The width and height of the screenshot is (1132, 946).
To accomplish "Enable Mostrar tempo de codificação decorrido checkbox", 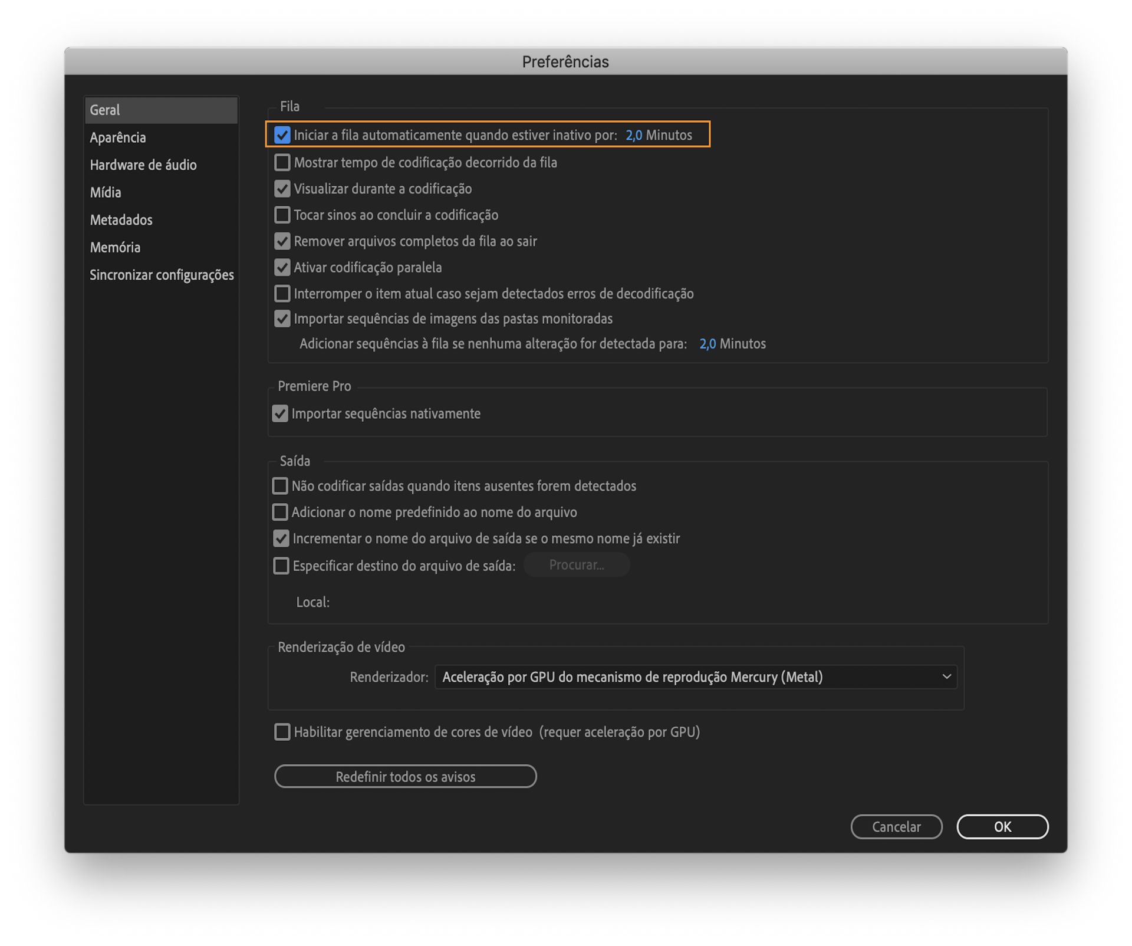I will [282, 162].
